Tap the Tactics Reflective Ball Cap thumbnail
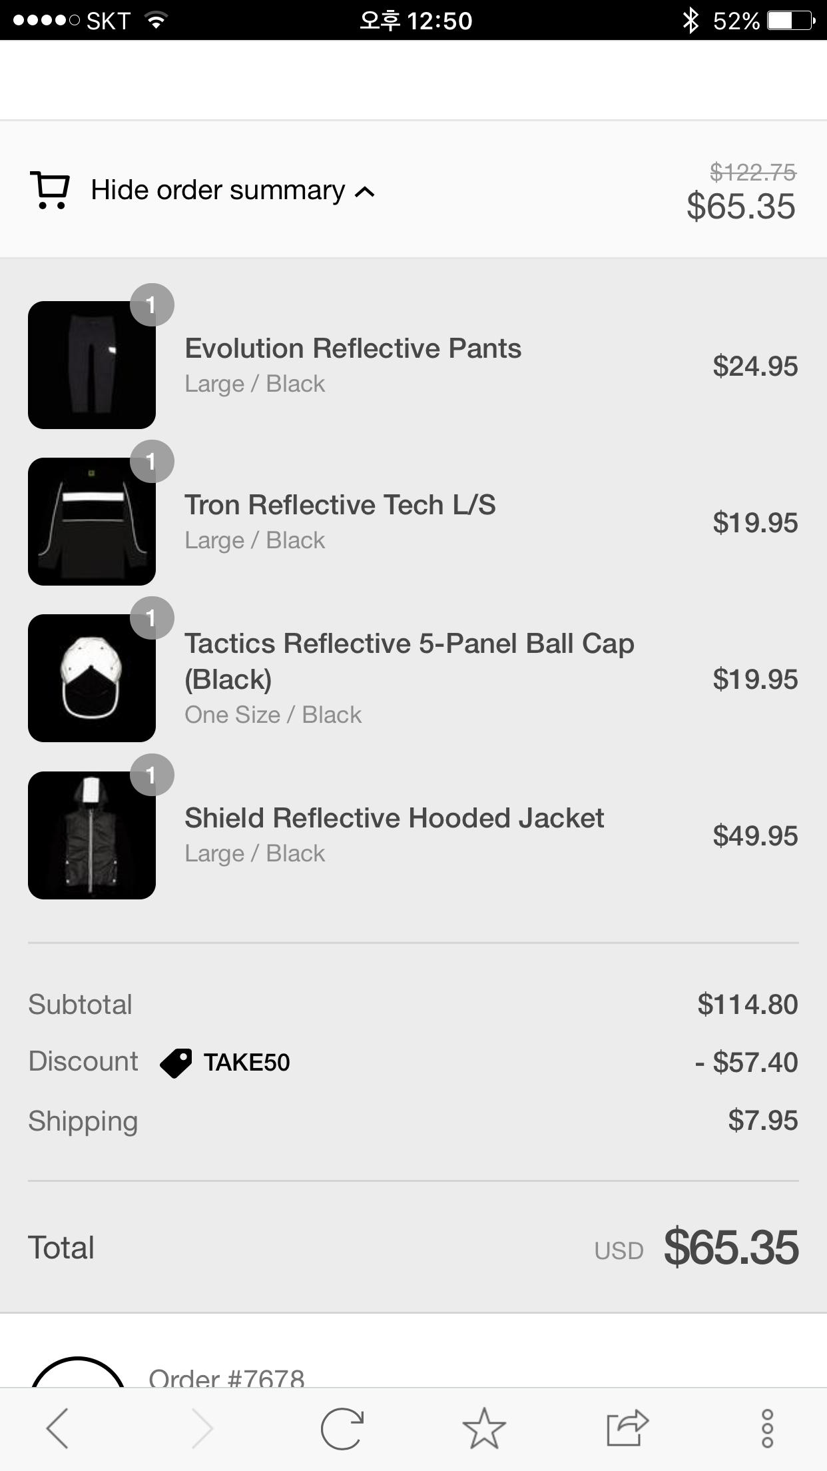827x1471 pixels. click(x=92, y=678)
